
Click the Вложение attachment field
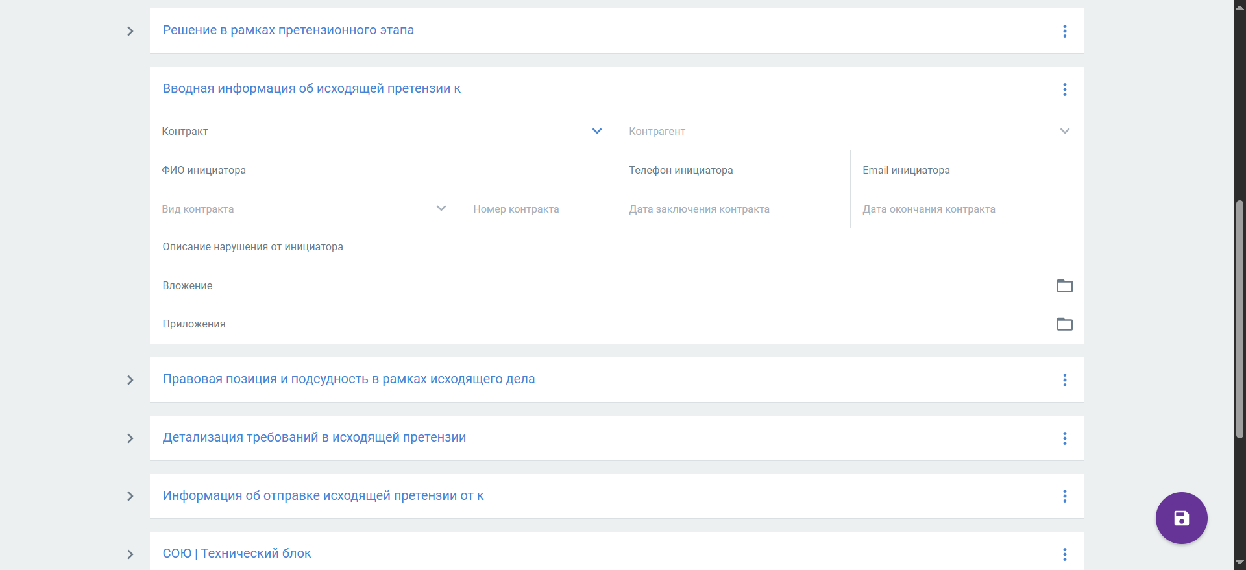(617, 286)
